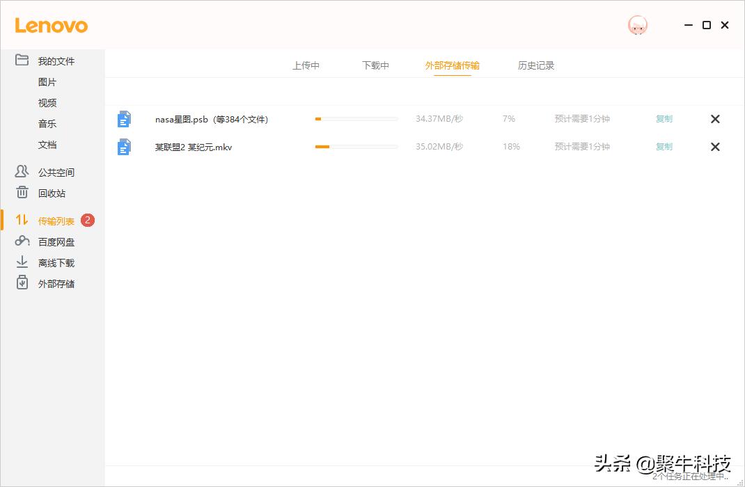The image size is (745, 487).
Task: Open the user avatar menu
Action: tap(637, 25)
